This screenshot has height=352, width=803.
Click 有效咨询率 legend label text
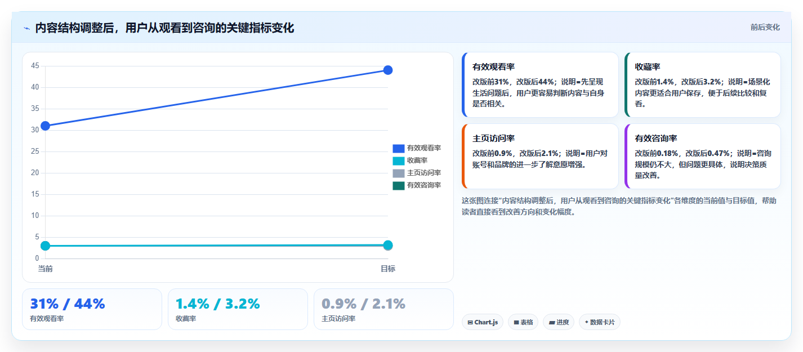tap(424, 185)
